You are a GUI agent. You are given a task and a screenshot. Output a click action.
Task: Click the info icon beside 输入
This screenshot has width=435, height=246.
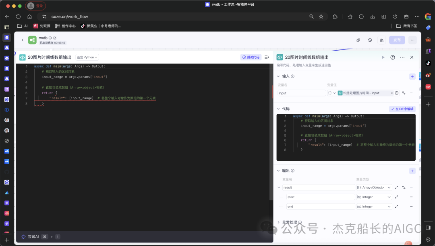(293, 76)
